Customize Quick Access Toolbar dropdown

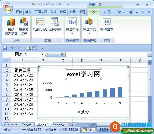point(42,48)
